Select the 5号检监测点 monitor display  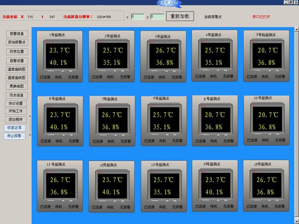[267, 55]
